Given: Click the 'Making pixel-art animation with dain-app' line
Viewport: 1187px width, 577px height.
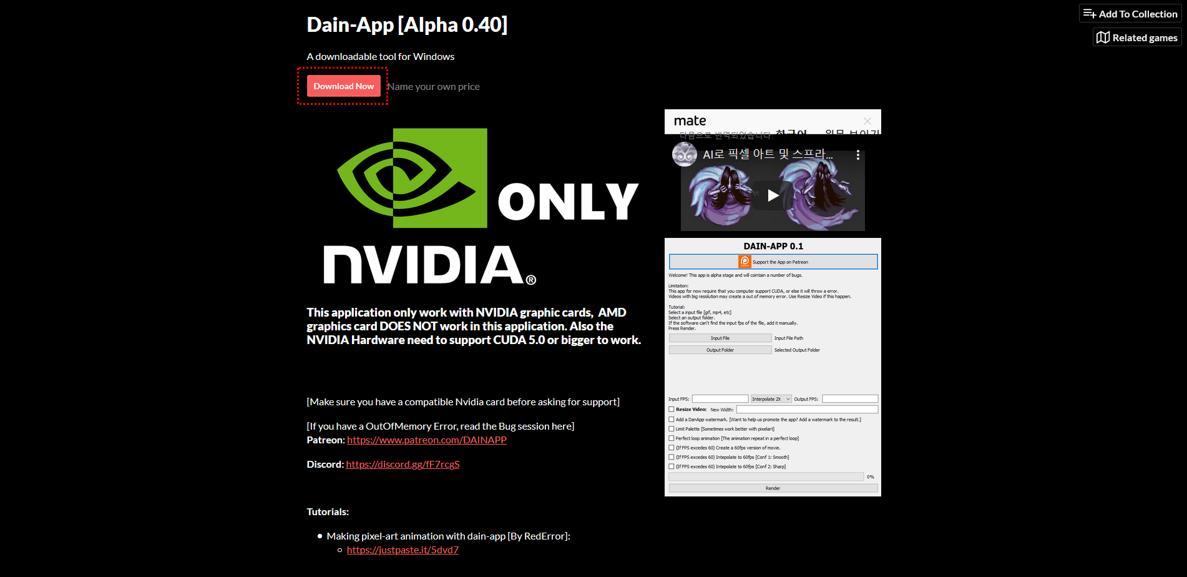Looking at the screenshot, I should point(448,536).
